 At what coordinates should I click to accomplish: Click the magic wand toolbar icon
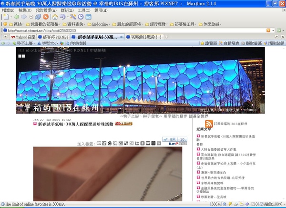(73, 17)
